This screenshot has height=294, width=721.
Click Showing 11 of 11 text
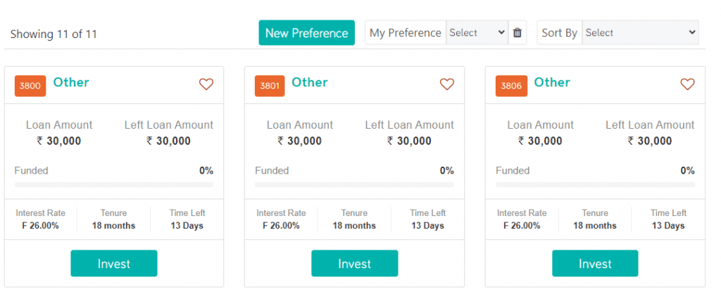click(54, 34)
